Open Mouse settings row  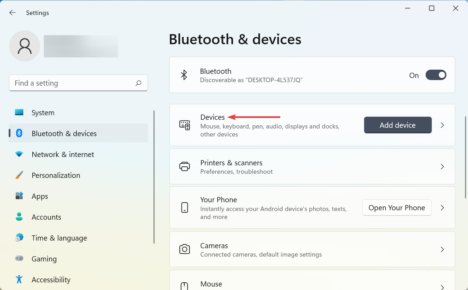click(x=312, y=280)
